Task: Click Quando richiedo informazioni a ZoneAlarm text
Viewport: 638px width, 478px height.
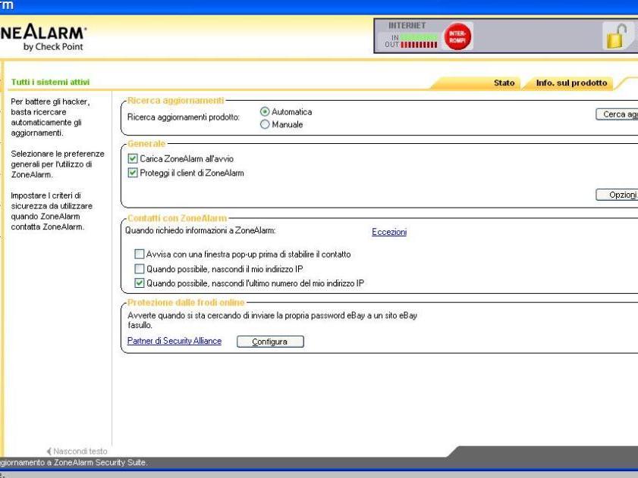Action: (200, 230)
